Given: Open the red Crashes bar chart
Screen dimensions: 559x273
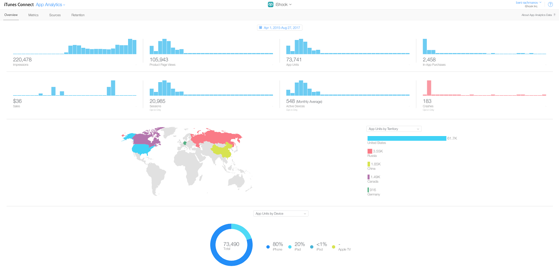Looking at the screenshot, I should point(485,87).
